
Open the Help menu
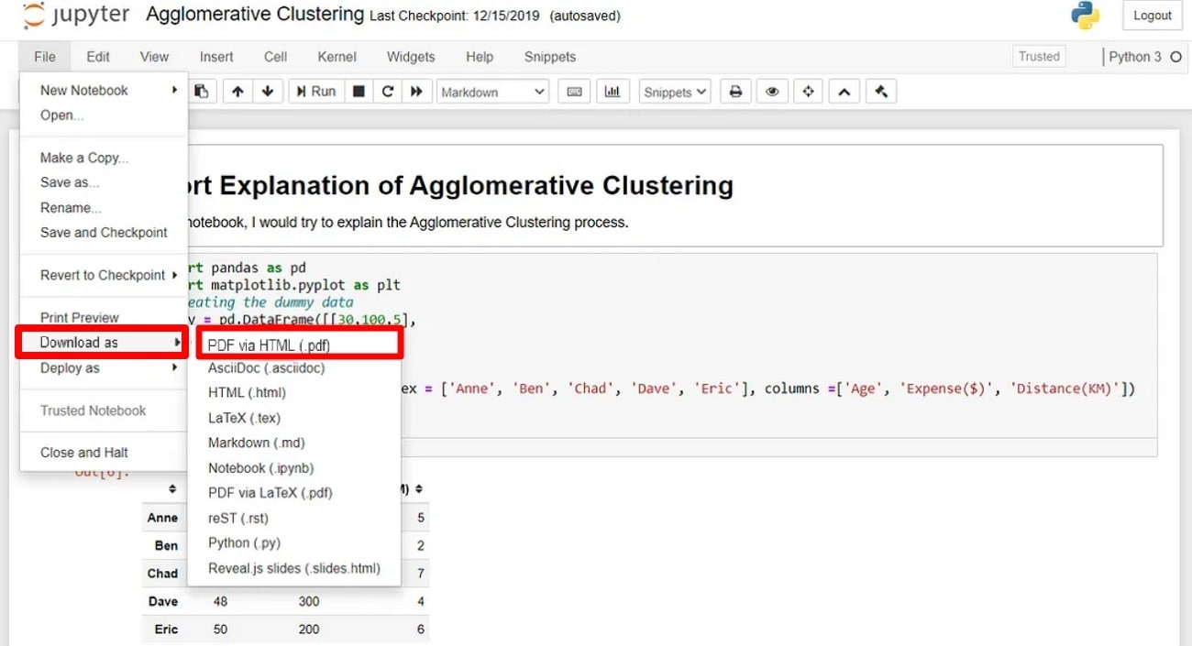coord(480,57)
